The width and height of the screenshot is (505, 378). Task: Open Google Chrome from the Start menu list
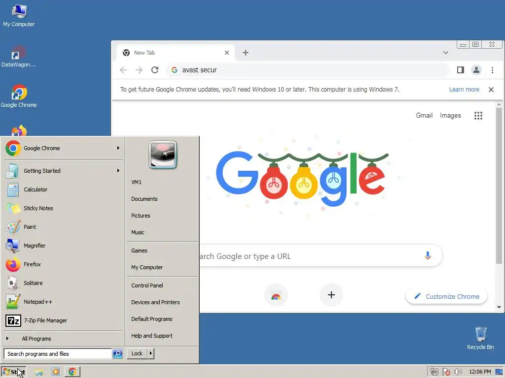click(x=63, y=148)
